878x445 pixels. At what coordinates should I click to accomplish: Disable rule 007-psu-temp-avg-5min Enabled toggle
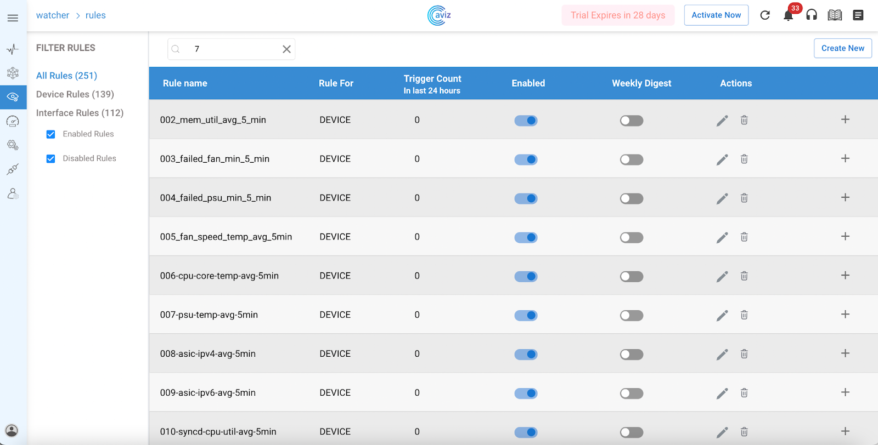[x=526, y=315]
